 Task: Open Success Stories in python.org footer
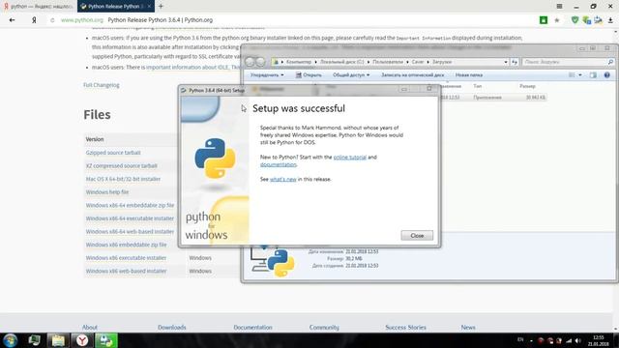point(405,328)
